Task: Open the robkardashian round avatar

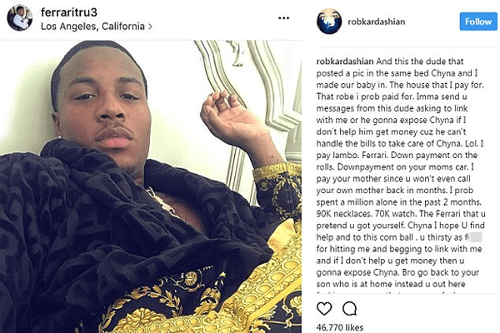Action: coord(329,22)
